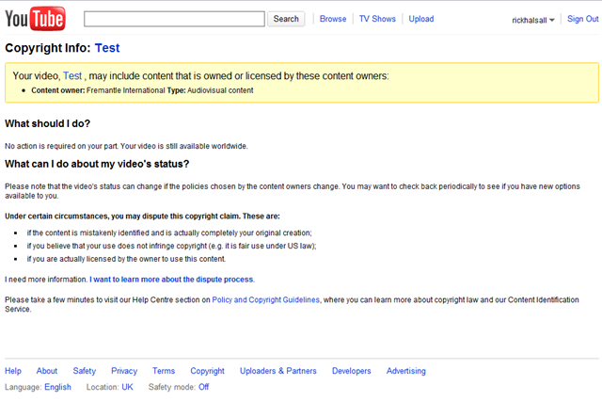
Task: Open Uploaders & Partners footer link
Action: pyautogui.click(x=278, y=371)
